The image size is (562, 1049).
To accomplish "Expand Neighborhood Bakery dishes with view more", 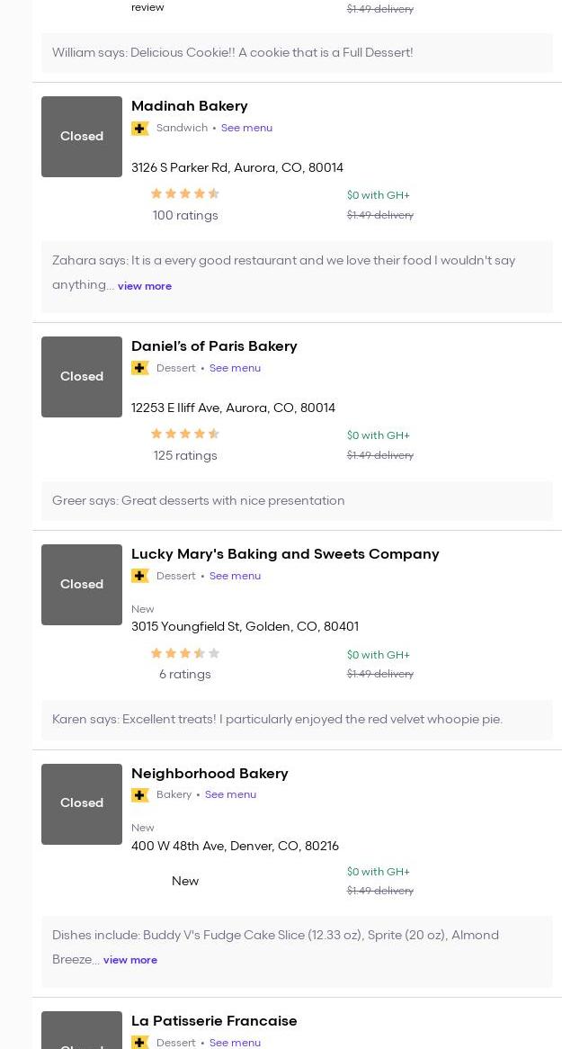I will [130, 960].
